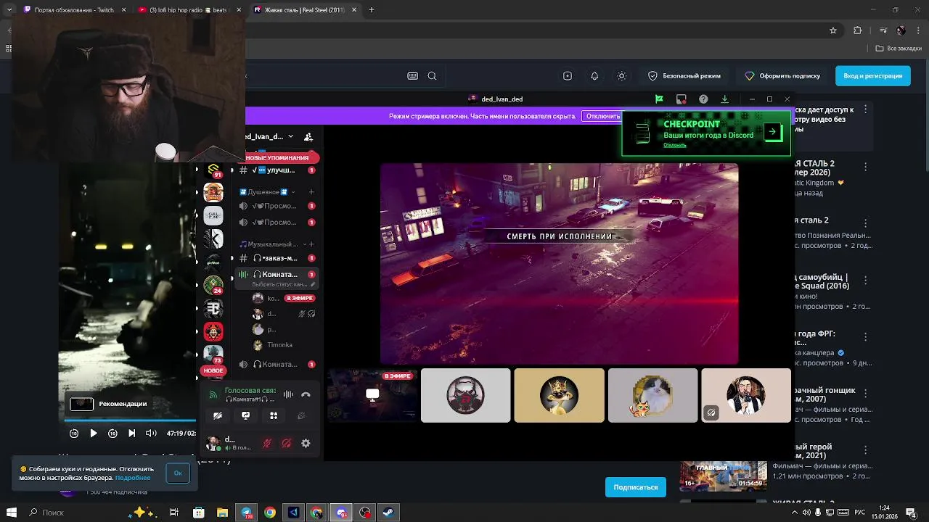This screenshot has width=929, height=522.
Task: Open a new browser tab with the plus icon
Action: pos(372,10)
